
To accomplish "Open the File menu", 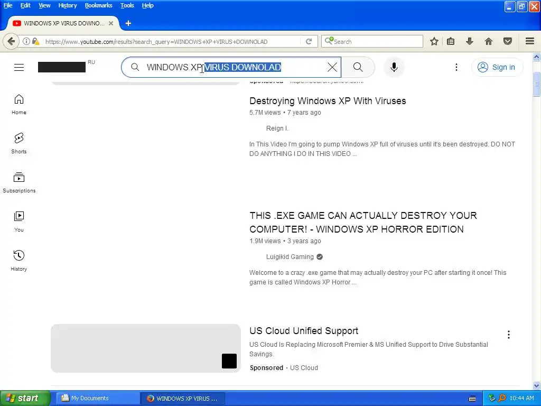I will (8, 5).
